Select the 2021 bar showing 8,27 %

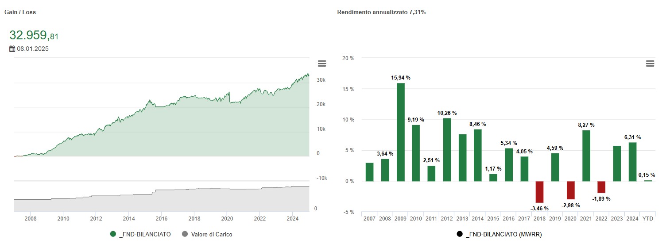click(586, 156)
